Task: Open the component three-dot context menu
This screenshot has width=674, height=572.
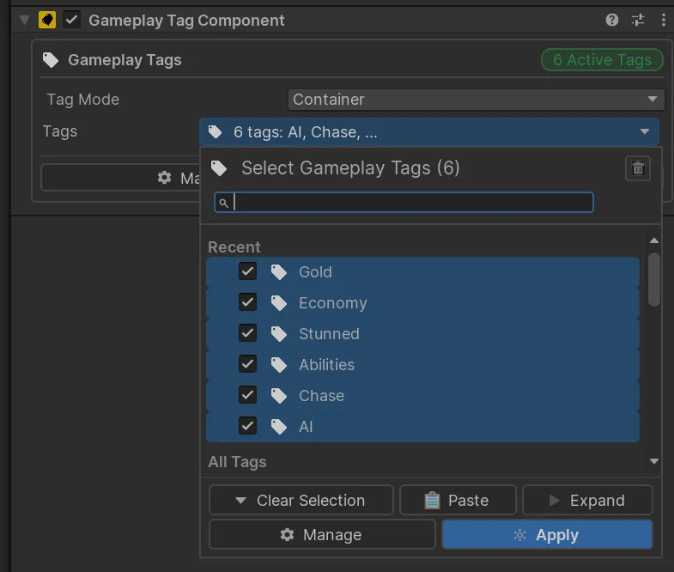Action: point(663,20)
